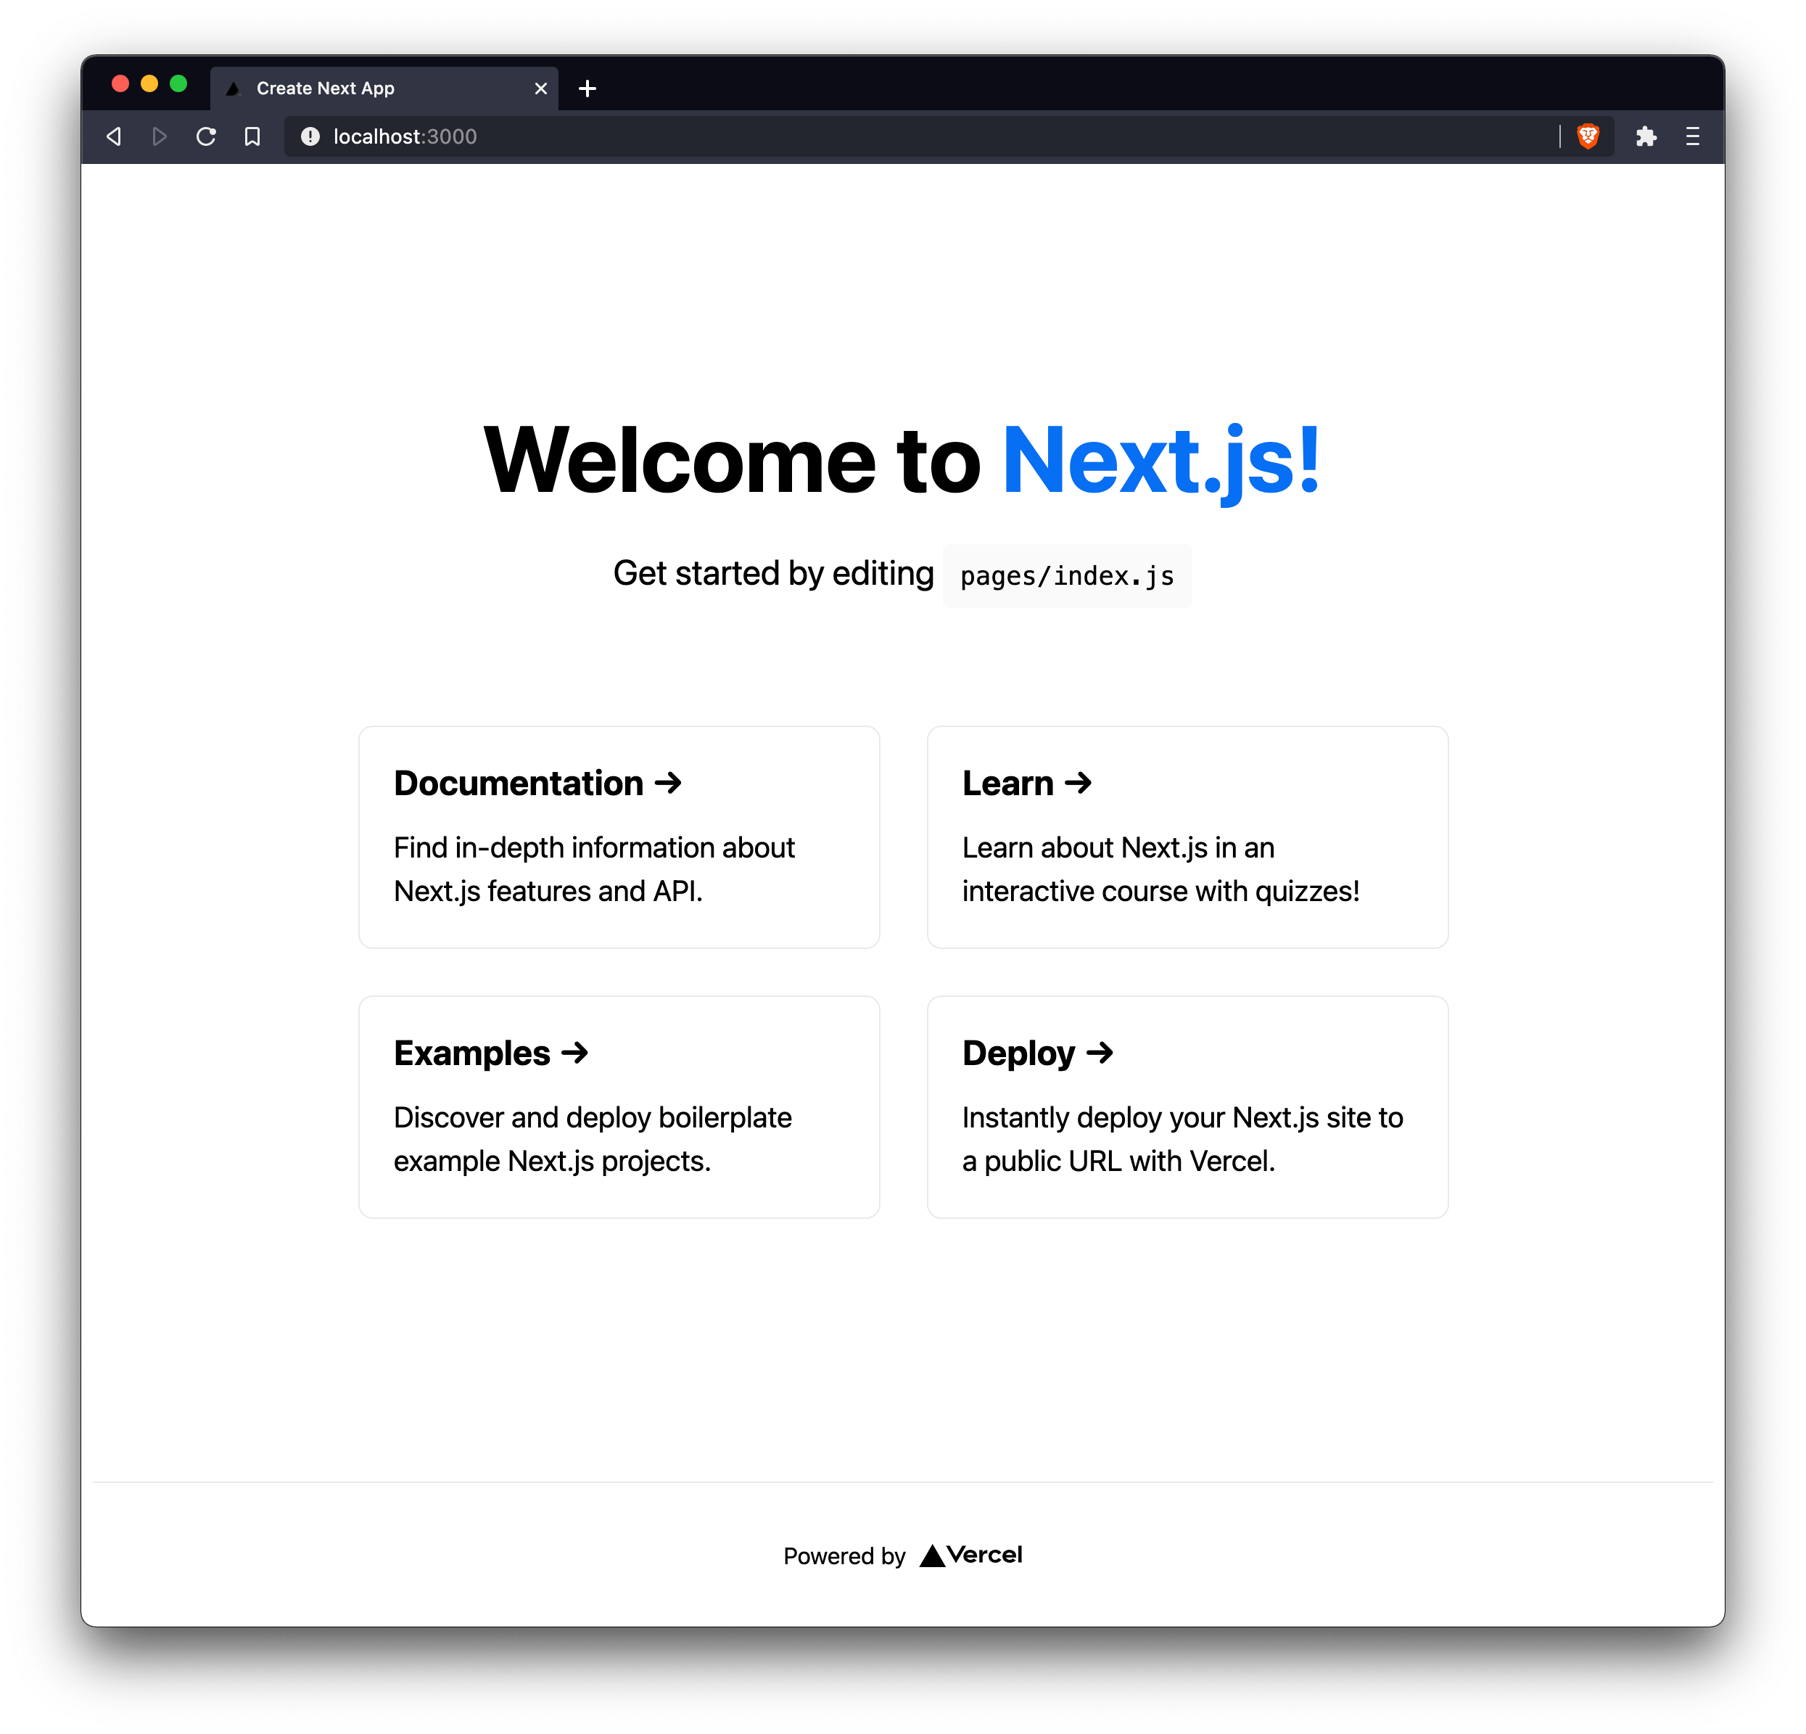Open site security info icon in address bar

[x=310, y=136]
